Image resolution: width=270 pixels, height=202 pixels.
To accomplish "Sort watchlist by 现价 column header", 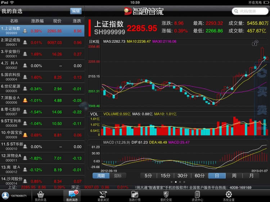I will 57,21.
